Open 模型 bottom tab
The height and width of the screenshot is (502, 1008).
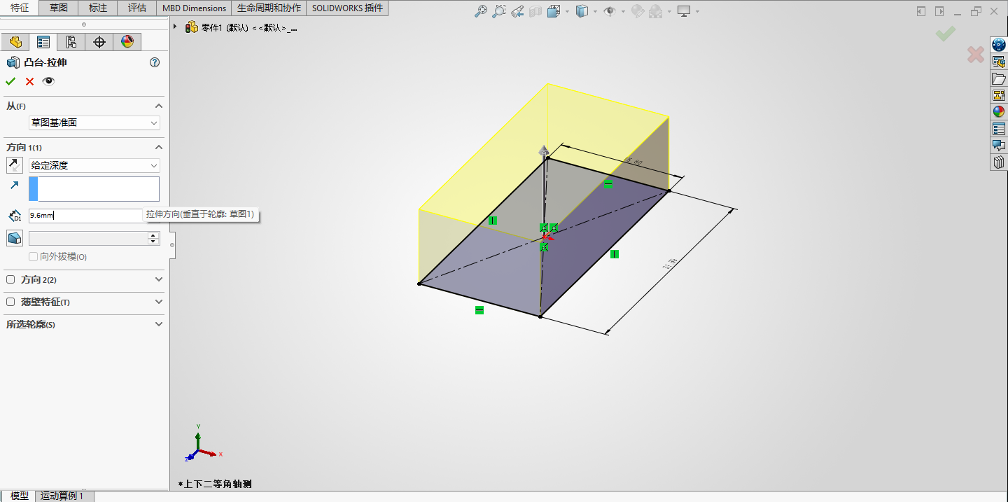[x=20, y=496]
